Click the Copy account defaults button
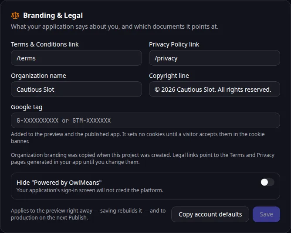This screenshot has width=291, height=233. coord(210,214)
